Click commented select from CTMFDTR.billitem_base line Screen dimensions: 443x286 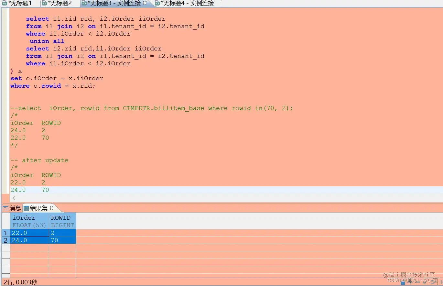(x=152, y=108)
